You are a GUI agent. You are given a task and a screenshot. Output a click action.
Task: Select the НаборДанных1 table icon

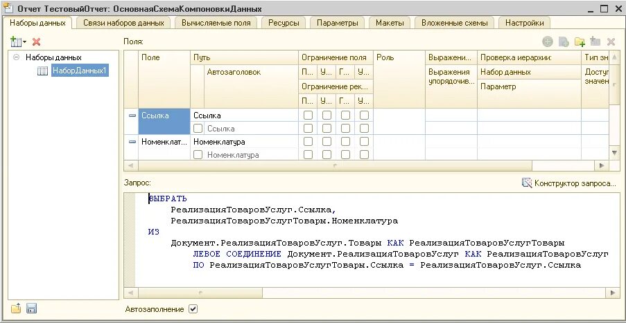tap(42, 71)
